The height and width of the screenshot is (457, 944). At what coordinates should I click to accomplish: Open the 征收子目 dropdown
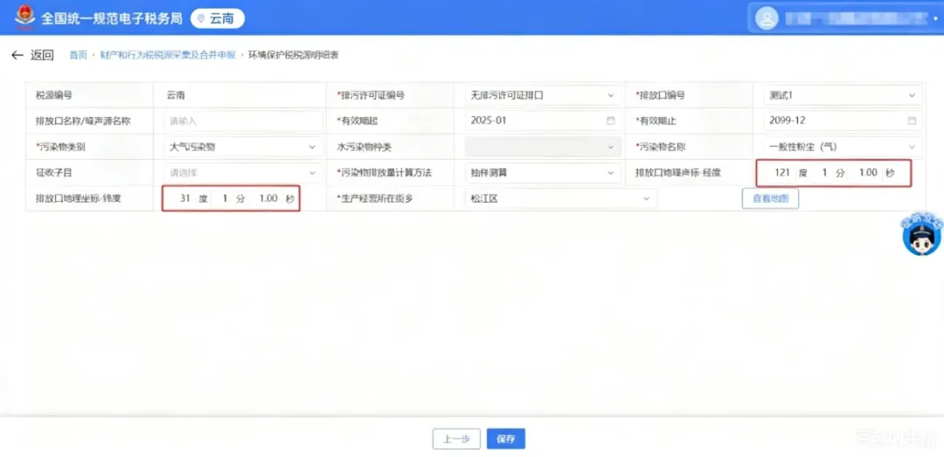tap(243, 173)
